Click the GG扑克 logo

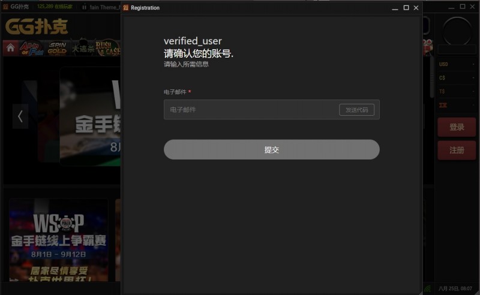(x=37, y=26)
